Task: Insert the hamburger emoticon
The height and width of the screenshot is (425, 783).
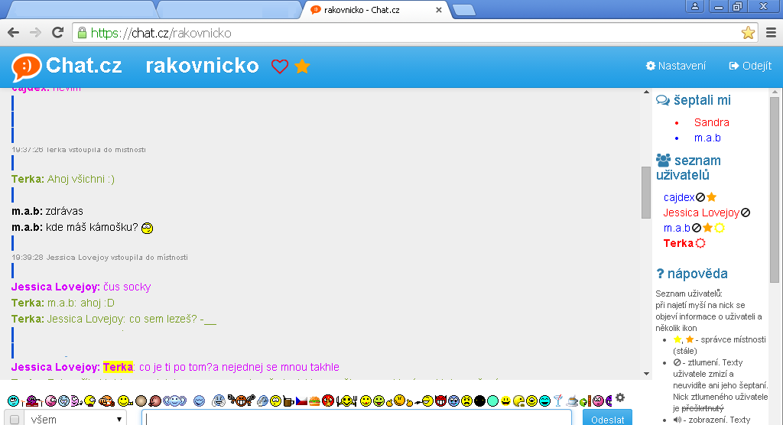Action: tap(314, 401)
